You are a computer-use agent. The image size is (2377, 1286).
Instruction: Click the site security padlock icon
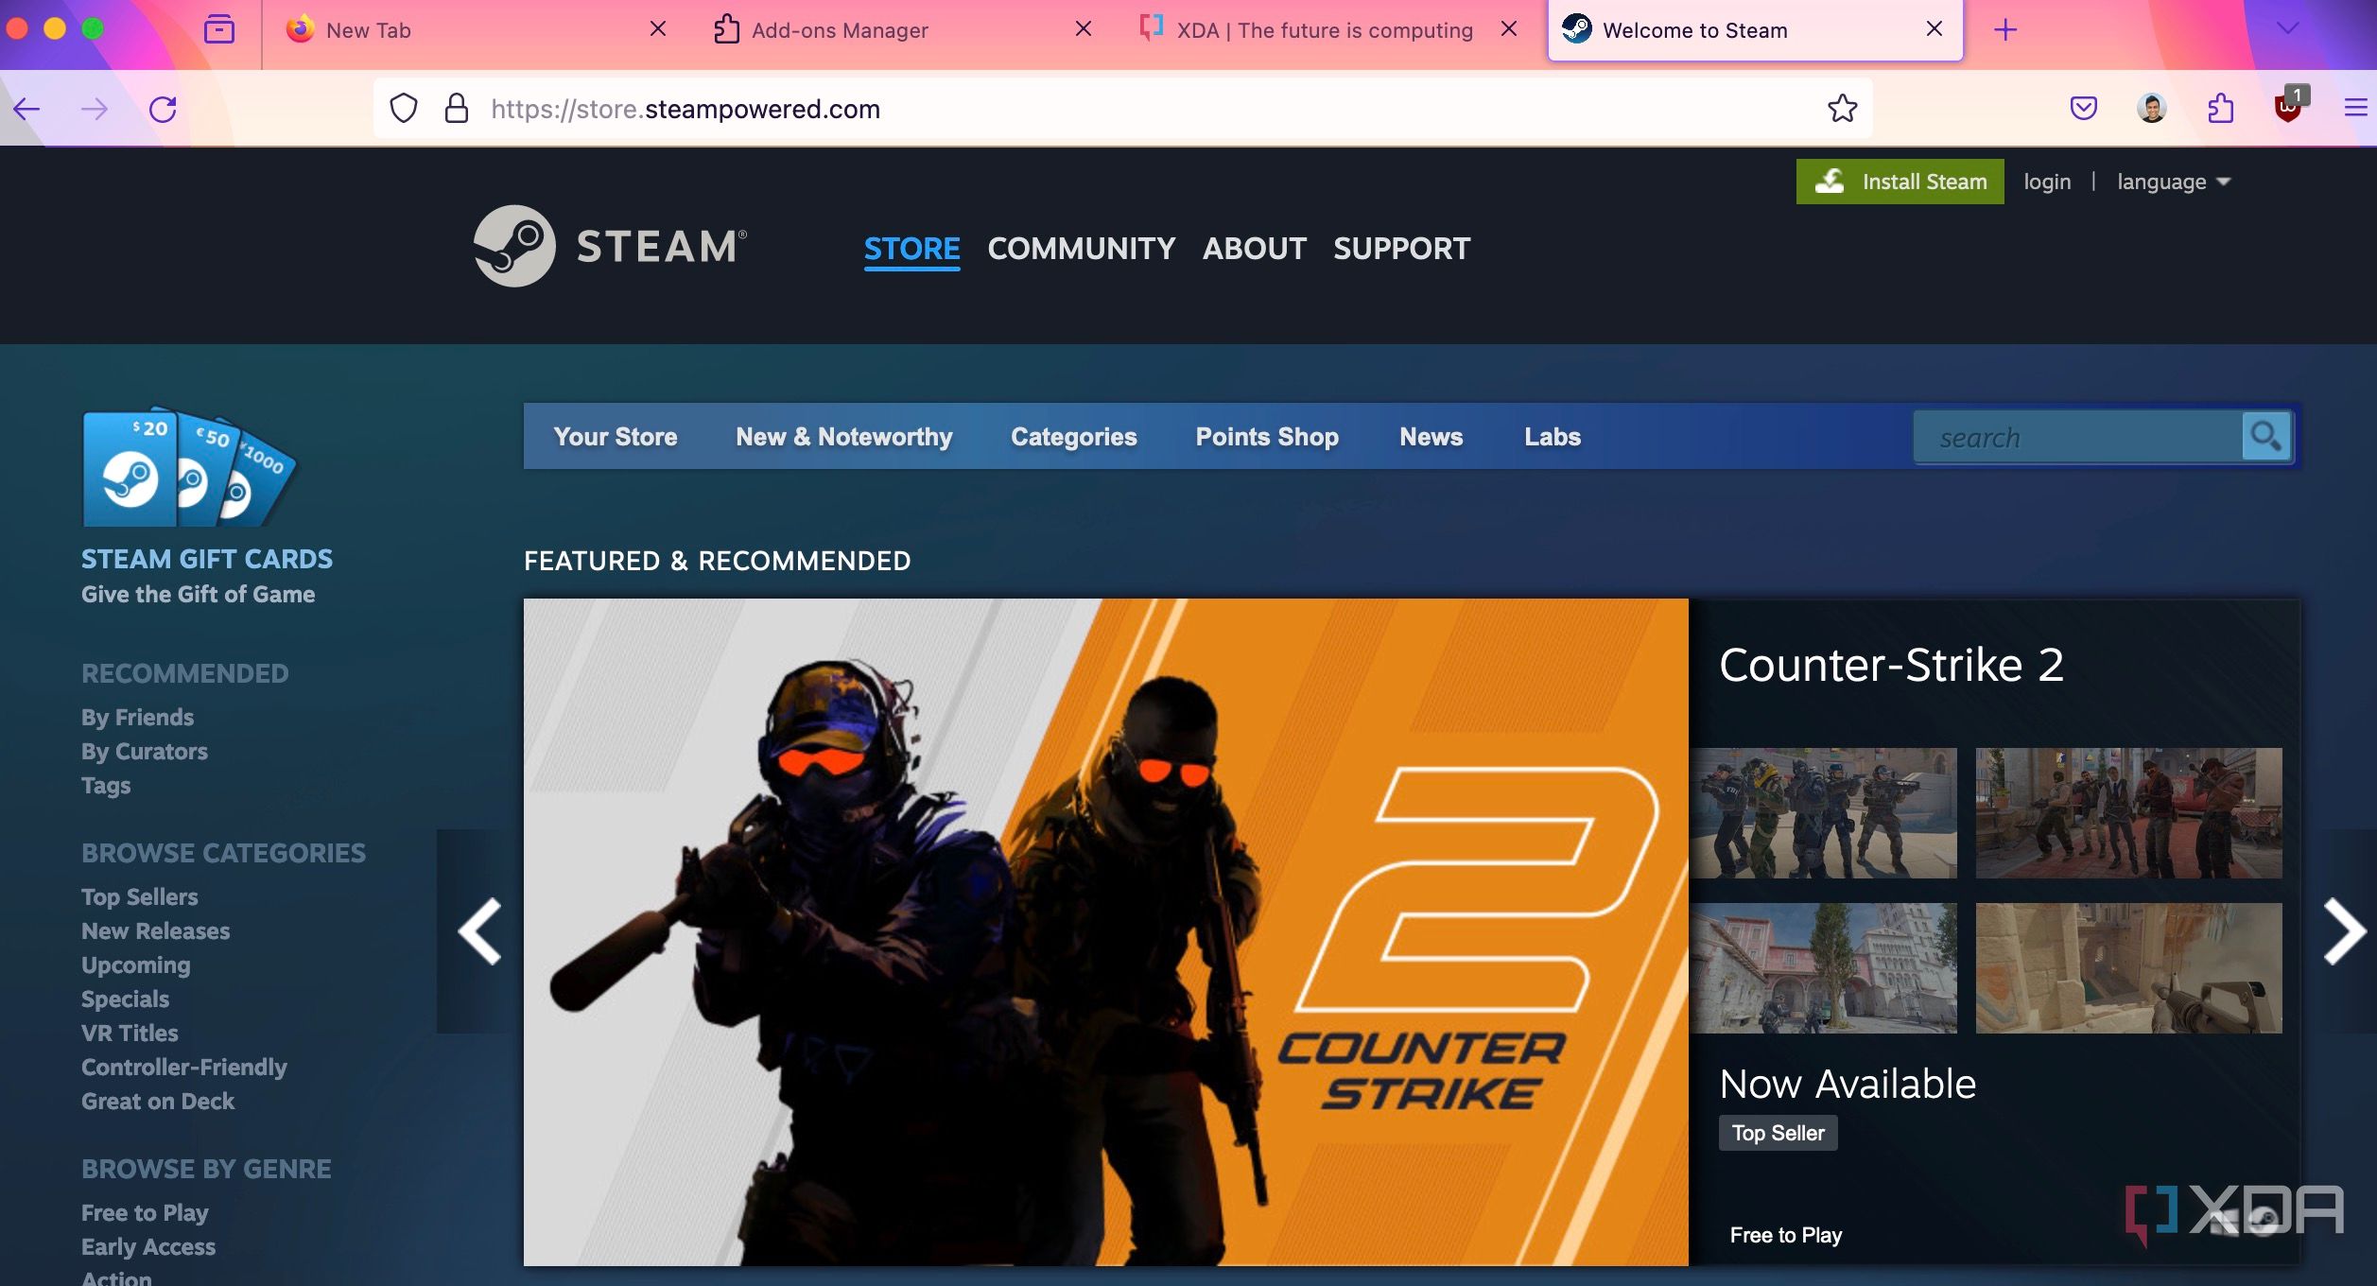coord(457,109)
